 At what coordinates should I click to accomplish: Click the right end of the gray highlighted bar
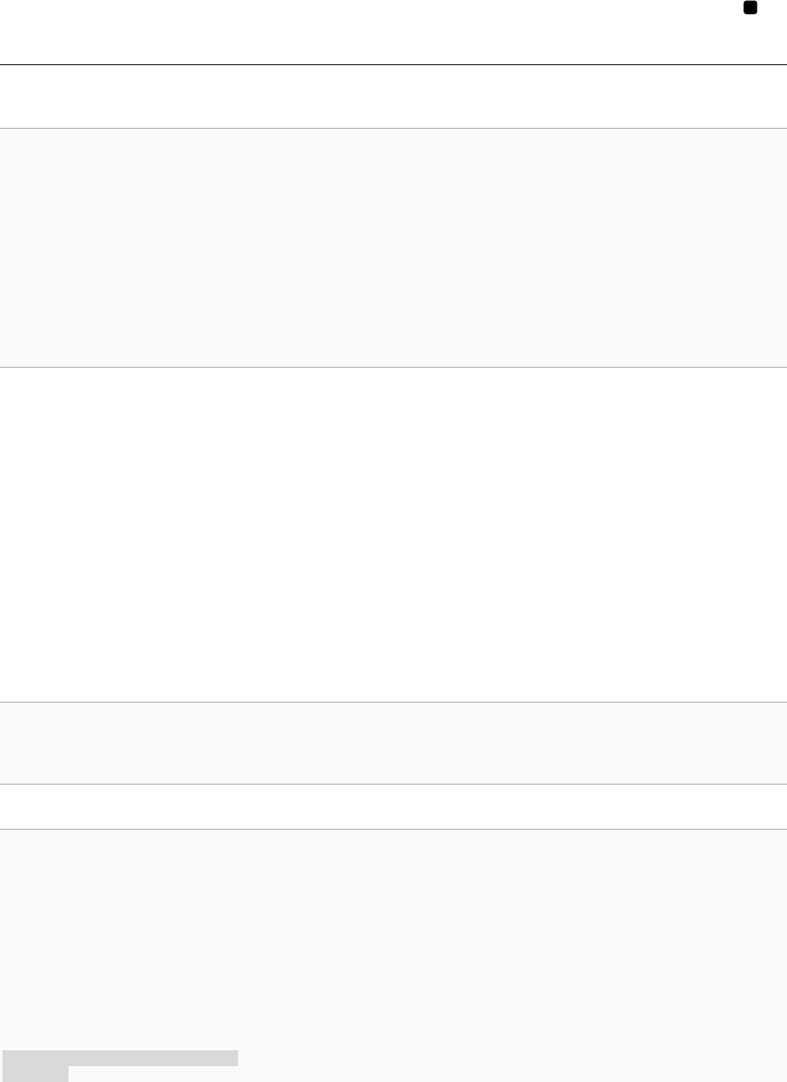pos(234,1059)
